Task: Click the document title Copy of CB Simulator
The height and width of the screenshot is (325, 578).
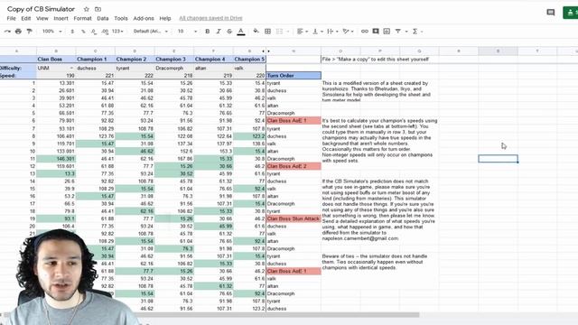Action: coord(41,9)
